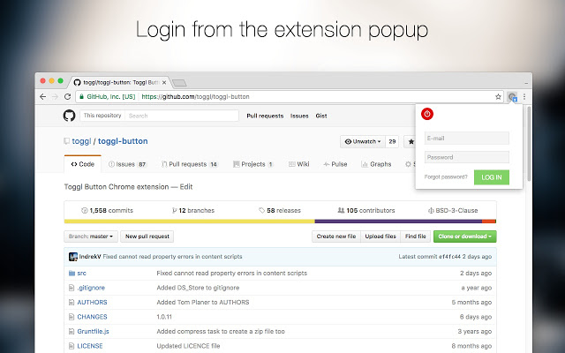Screen dimensions: 565x353
Task: Click Pull requests in the top navigation
Action: click(x=265, y=116)
